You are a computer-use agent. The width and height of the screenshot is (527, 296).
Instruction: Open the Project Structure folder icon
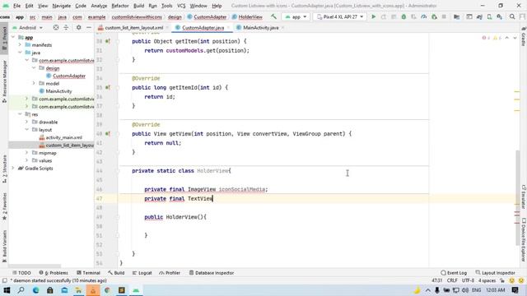coord(456,16)
